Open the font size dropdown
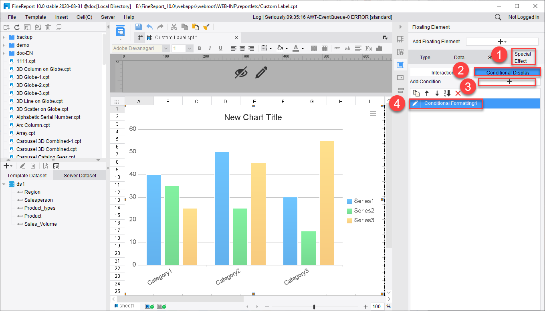 pyautogui.click(x=189, y=48)
